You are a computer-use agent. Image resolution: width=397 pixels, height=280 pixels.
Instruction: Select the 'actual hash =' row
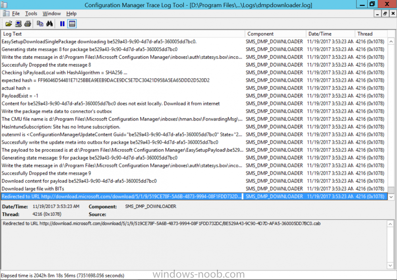pyautogui.click(x=194, y=88)
